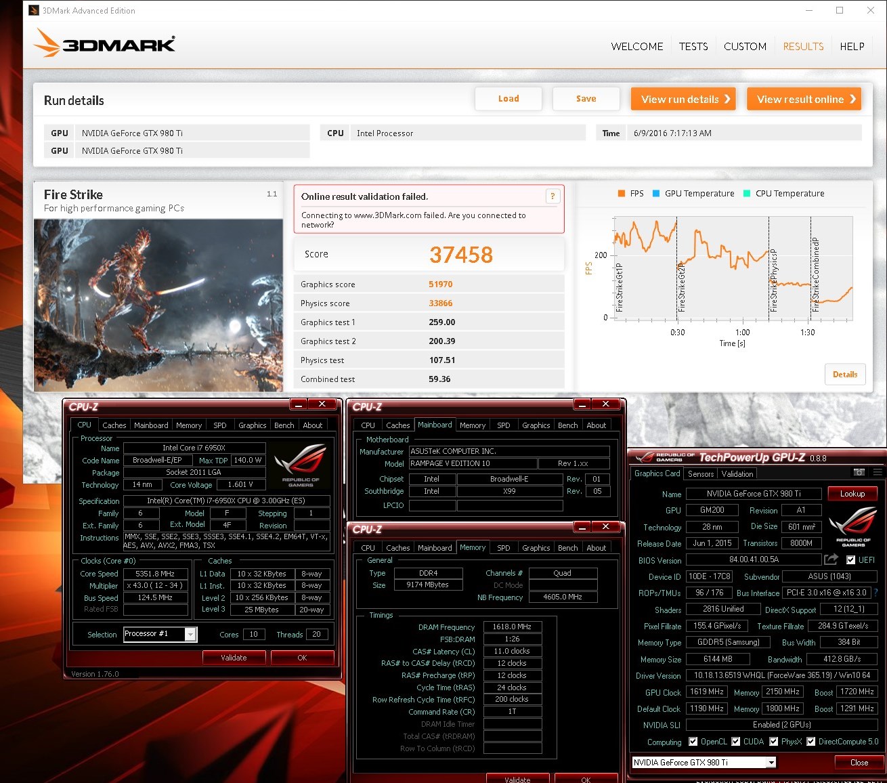887x783 pixels.
Task: Click Validate in the CPU-Z CPU window
Action: click(234, 658)
